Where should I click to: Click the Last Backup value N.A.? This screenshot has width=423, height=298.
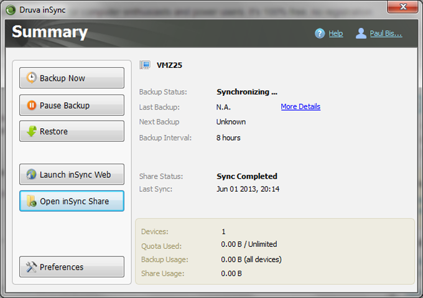(223, 108)
